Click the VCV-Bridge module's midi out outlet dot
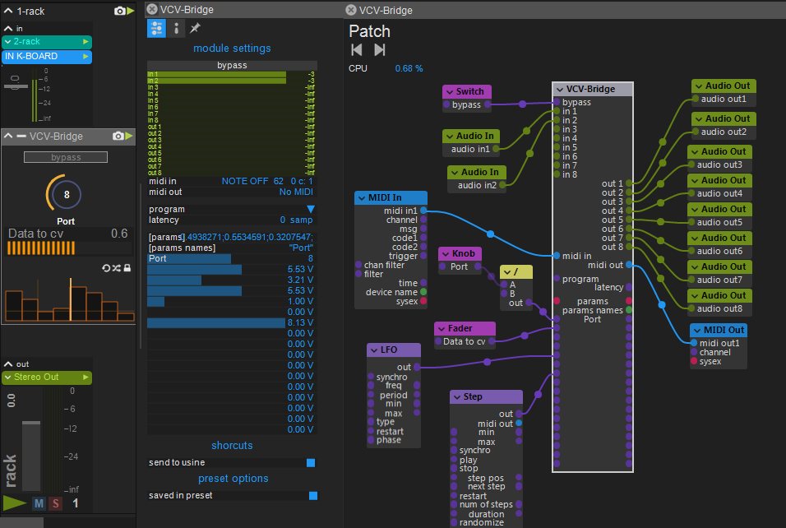This screenshot has width=786, height=528. tap(629, 265)
